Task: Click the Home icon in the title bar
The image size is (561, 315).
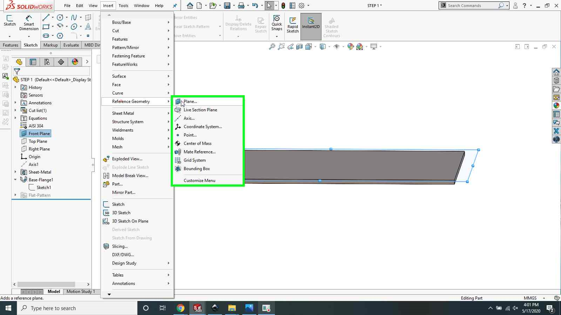Action: [x=190, y=6]
